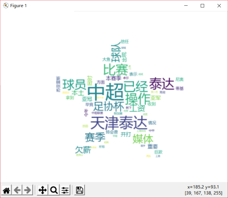The height and width of the screenshot is (198, 228).
Task: Click the word 天津泰达 in the cloud
Action: tap(119, 123)
